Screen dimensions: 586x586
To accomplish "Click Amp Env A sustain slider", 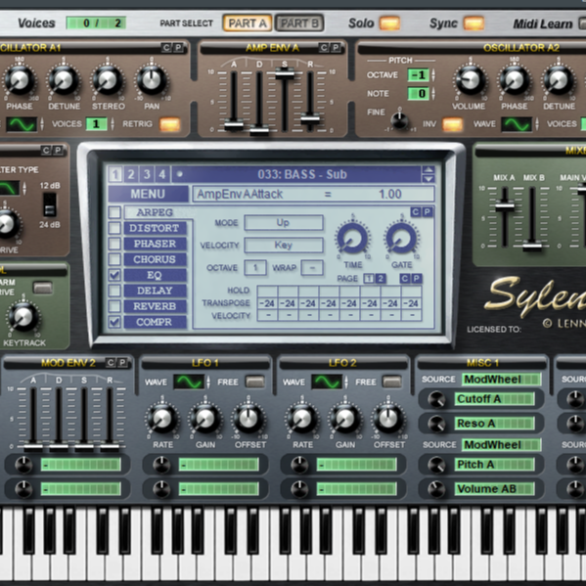I will pyautogui.click(x=285, y=73).
